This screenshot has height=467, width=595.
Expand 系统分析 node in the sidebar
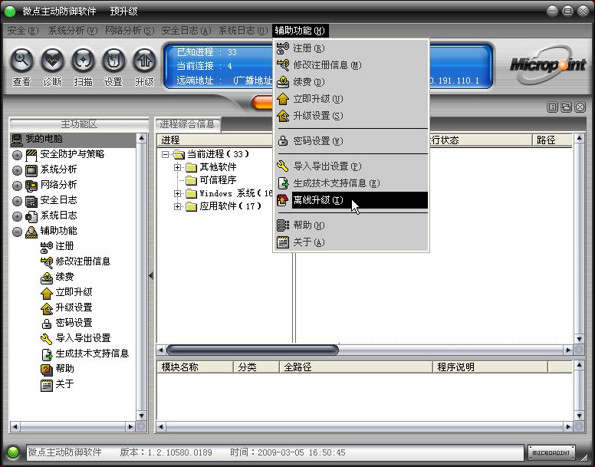point(17,170)
